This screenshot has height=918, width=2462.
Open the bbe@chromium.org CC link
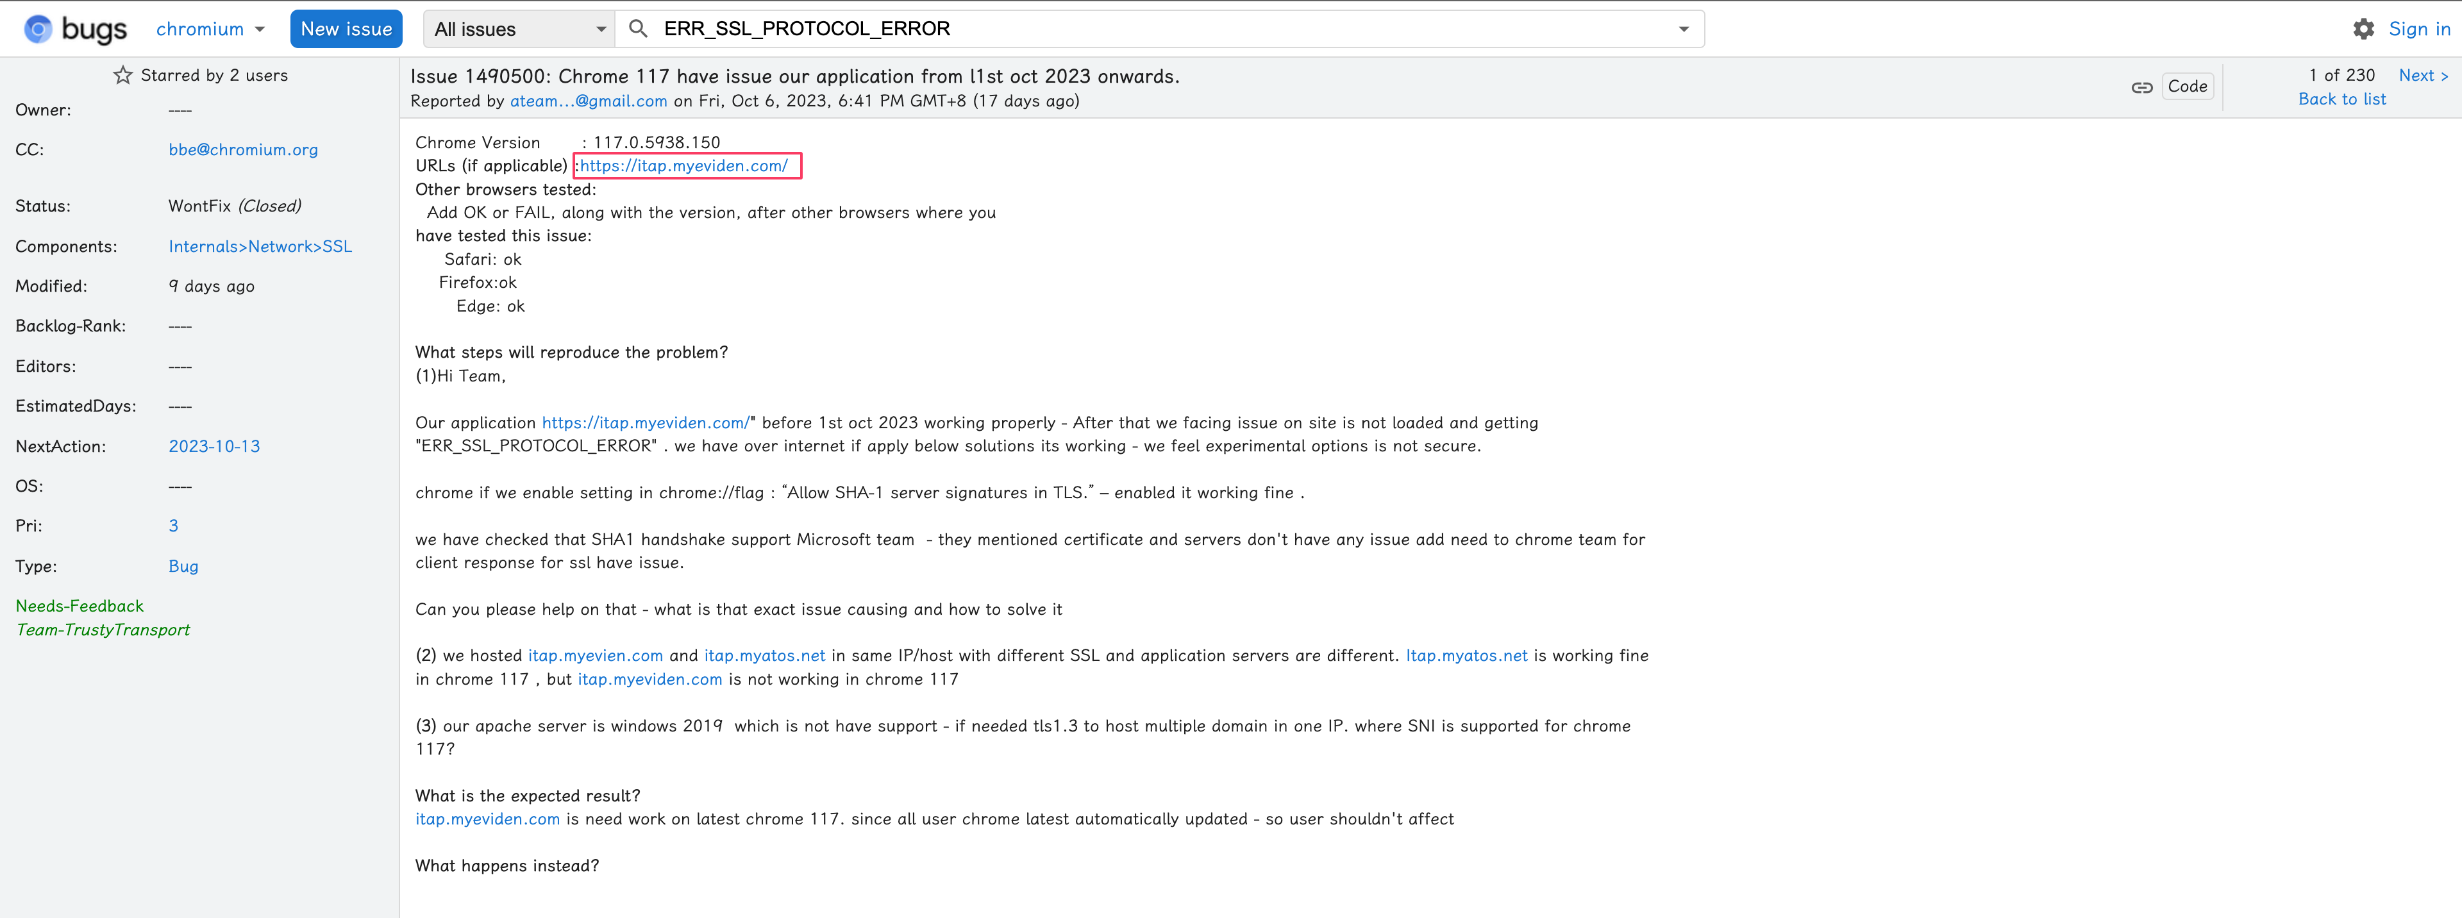point(243,150)
